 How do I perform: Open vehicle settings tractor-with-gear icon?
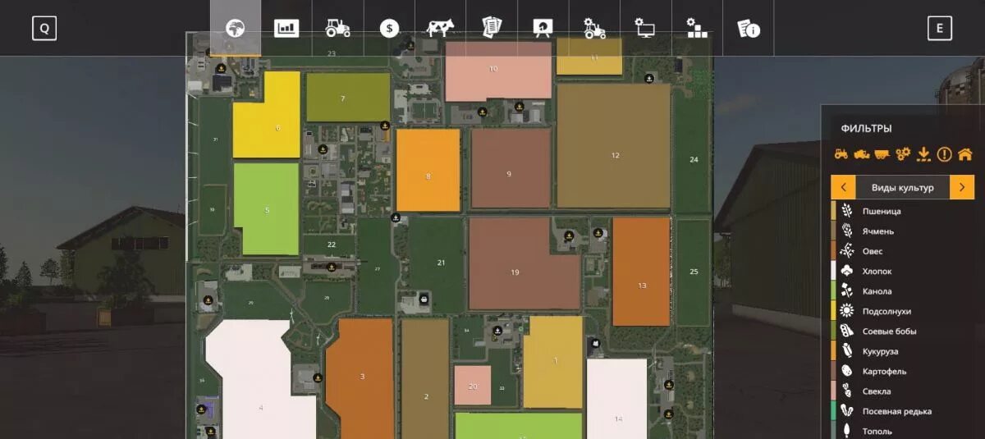(593, 28)
